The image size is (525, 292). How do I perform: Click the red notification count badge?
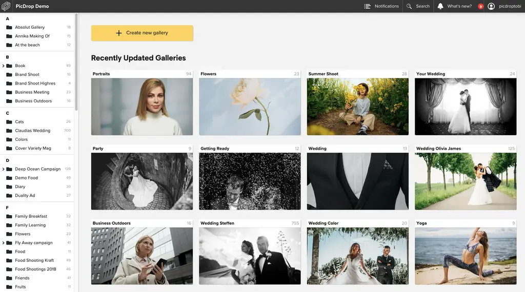(x=480, y=6)
